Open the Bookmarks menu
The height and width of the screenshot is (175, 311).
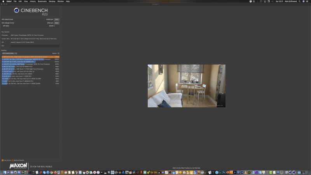42,2
